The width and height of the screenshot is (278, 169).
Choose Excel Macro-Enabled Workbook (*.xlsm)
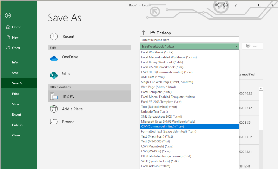(x=189, y=57)
